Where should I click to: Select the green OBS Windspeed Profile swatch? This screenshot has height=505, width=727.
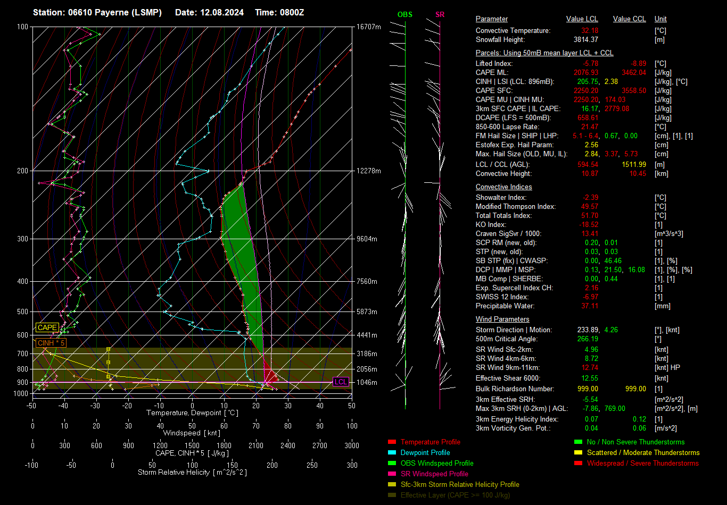tap(392, 464)
